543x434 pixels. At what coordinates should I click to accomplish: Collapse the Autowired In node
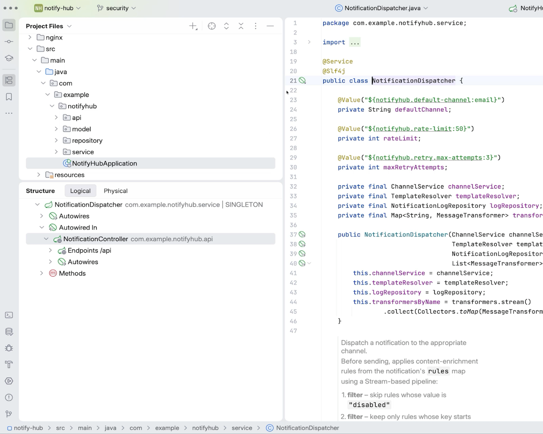click(42, 227)
